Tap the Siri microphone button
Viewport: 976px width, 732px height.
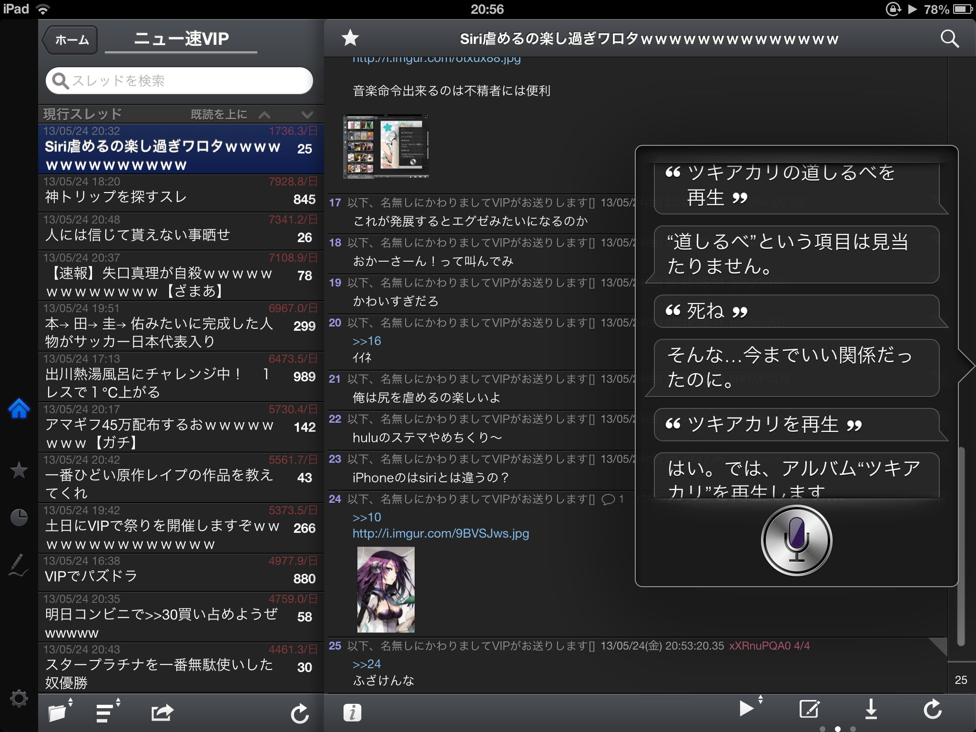[x=796, y=541]
